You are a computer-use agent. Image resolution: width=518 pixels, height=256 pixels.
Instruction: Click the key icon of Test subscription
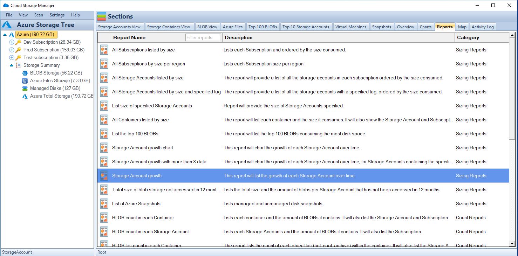pyautogui.click(x=18, y=57)
